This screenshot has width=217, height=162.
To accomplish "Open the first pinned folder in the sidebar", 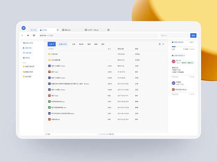I will coord(28,66).
